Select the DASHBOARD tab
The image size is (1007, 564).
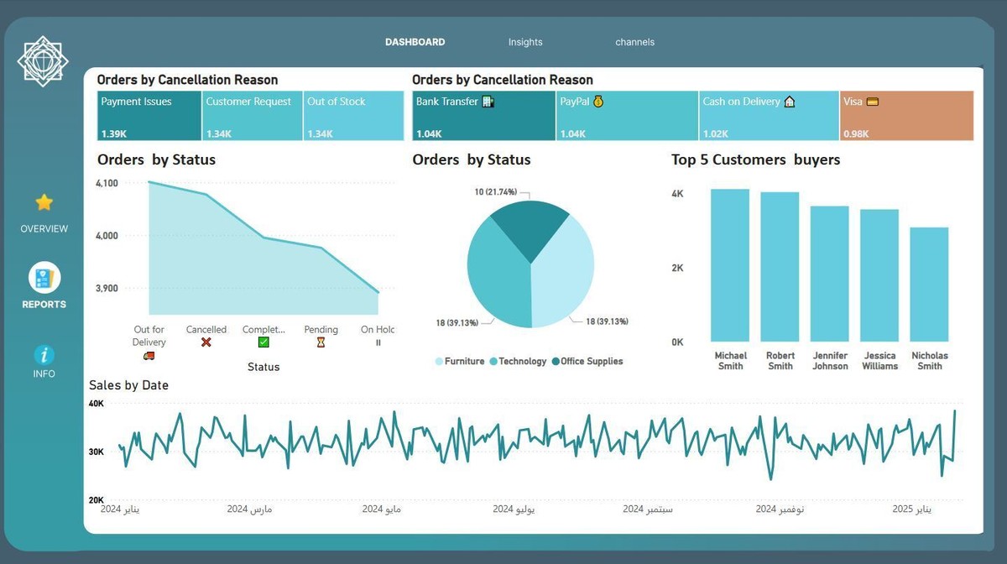click(x=415, y=42)
